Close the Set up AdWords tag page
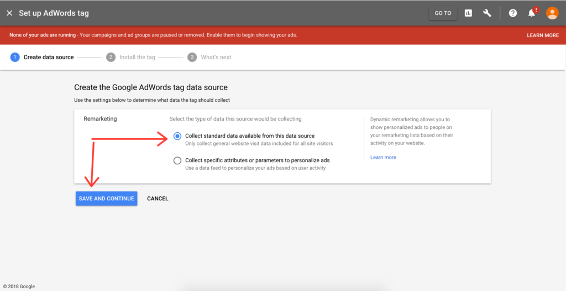 (9, 13)
